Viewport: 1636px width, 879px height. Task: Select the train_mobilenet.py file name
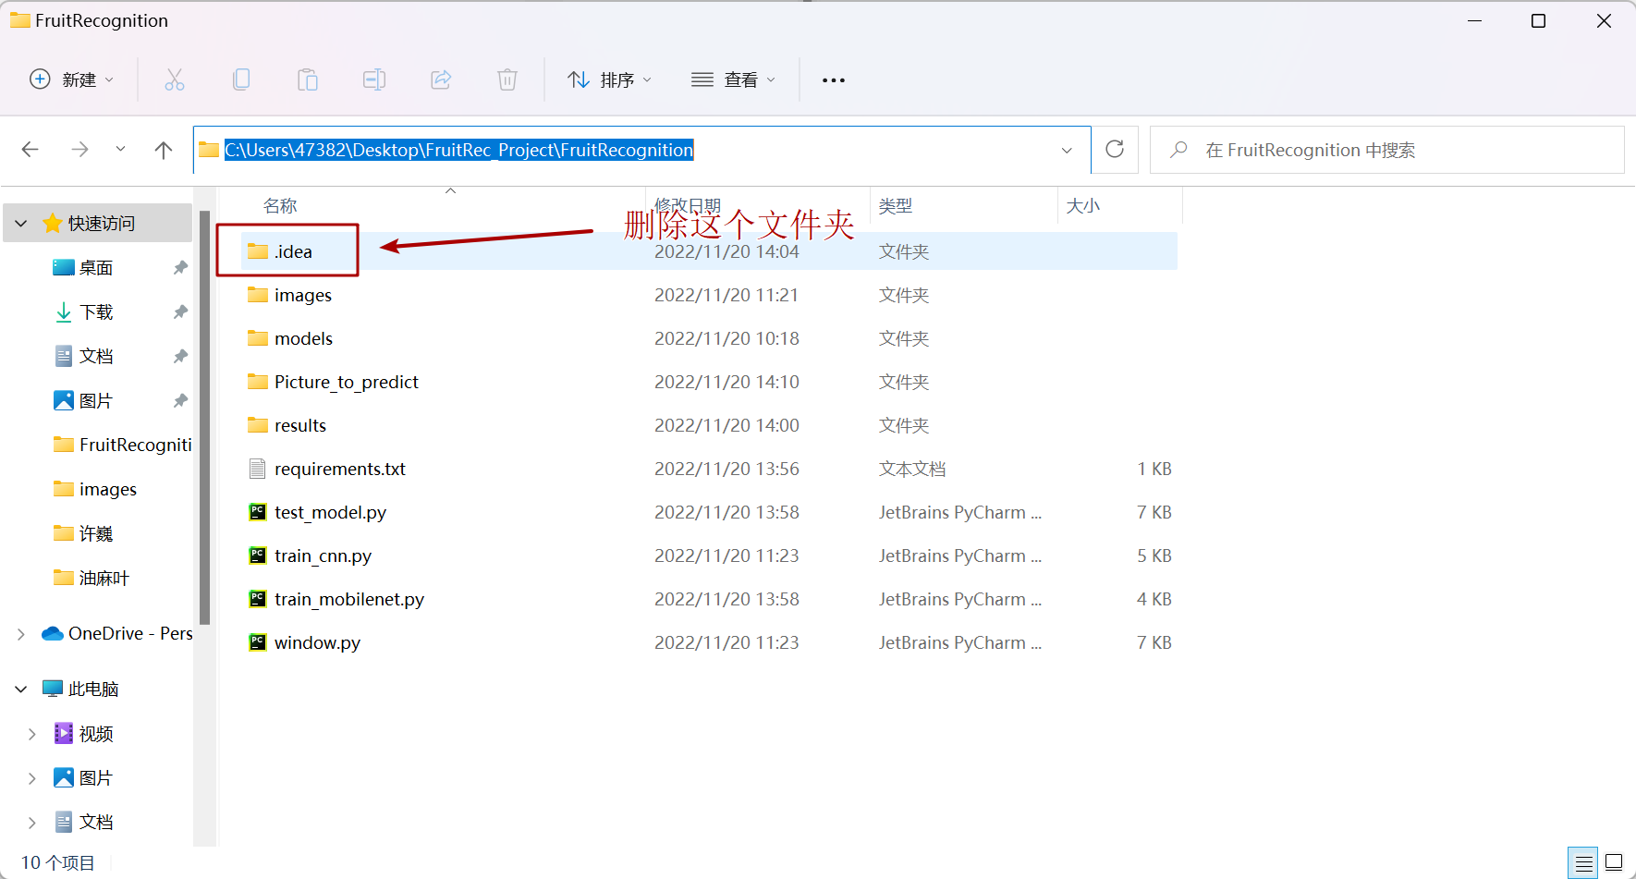click(x=349, y=599)
